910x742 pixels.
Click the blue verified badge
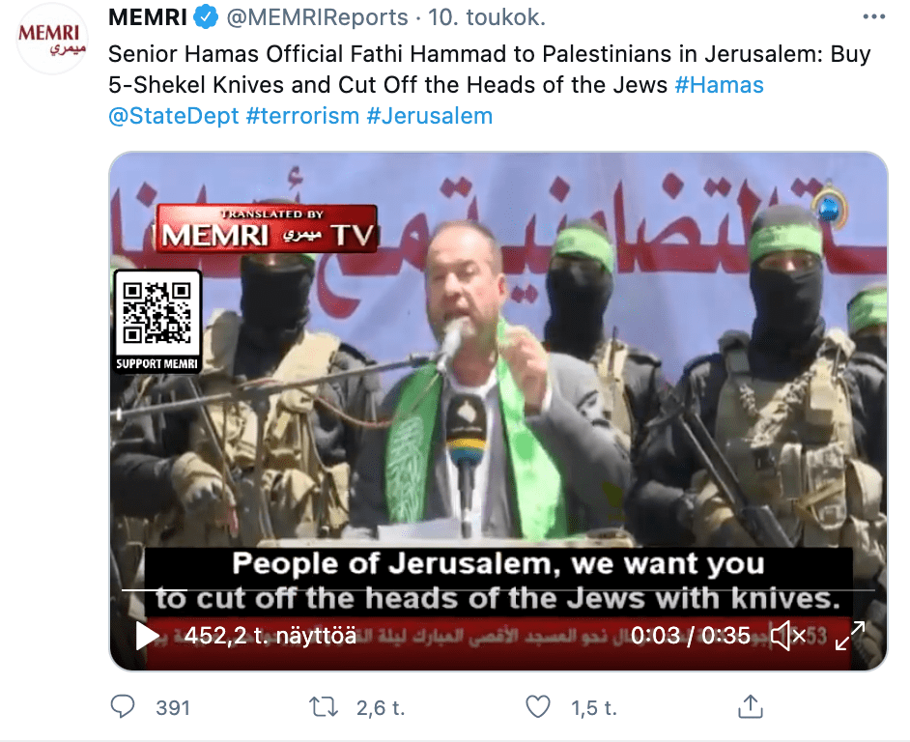click(206, 16)
